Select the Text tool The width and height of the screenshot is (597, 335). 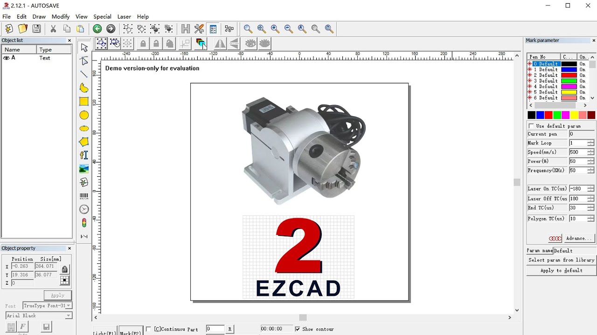tap(84, 155)
